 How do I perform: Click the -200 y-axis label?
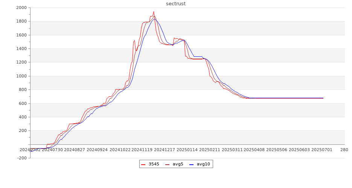coord(21,158)
